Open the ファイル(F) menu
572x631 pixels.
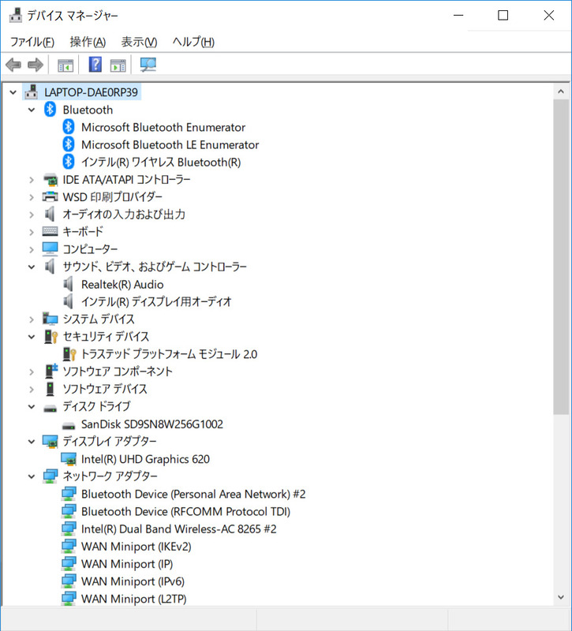[x=32, y=42]
